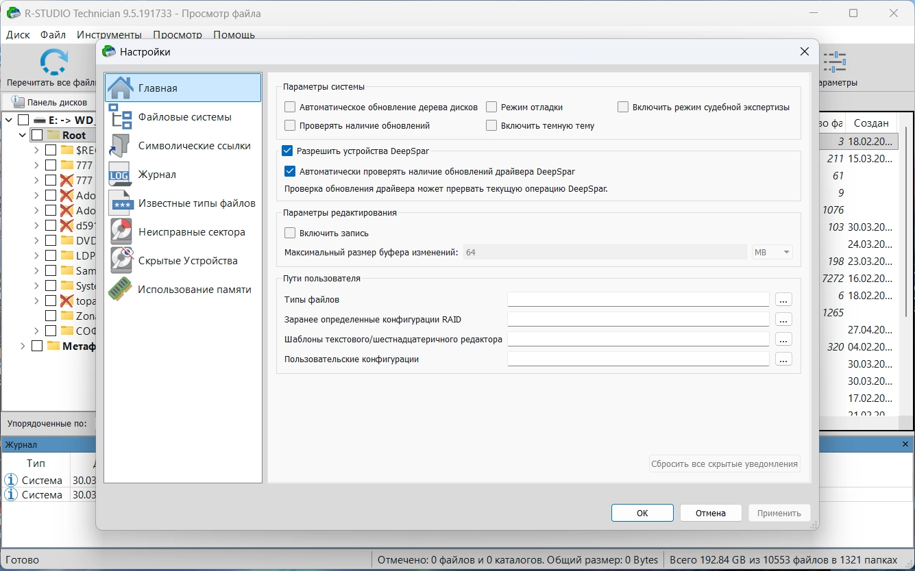
Task: Select the Файловые системы tree icon
Action: coord(121,116)
